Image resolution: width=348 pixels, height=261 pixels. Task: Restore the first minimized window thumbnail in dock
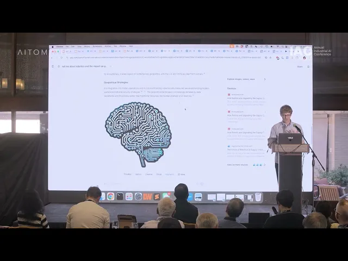pos(212,197)
